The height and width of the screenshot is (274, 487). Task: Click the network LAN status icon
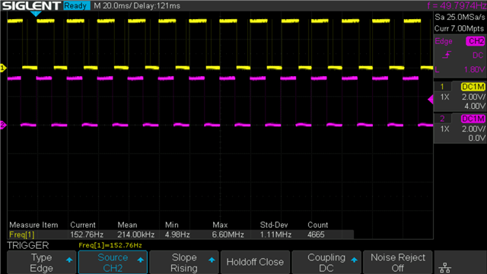(x=445, y=267)
